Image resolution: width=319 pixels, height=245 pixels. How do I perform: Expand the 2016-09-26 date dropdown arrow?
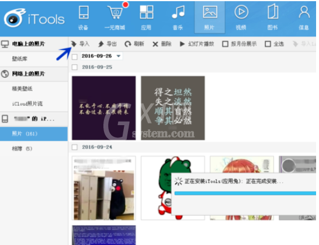click(119, 56)
